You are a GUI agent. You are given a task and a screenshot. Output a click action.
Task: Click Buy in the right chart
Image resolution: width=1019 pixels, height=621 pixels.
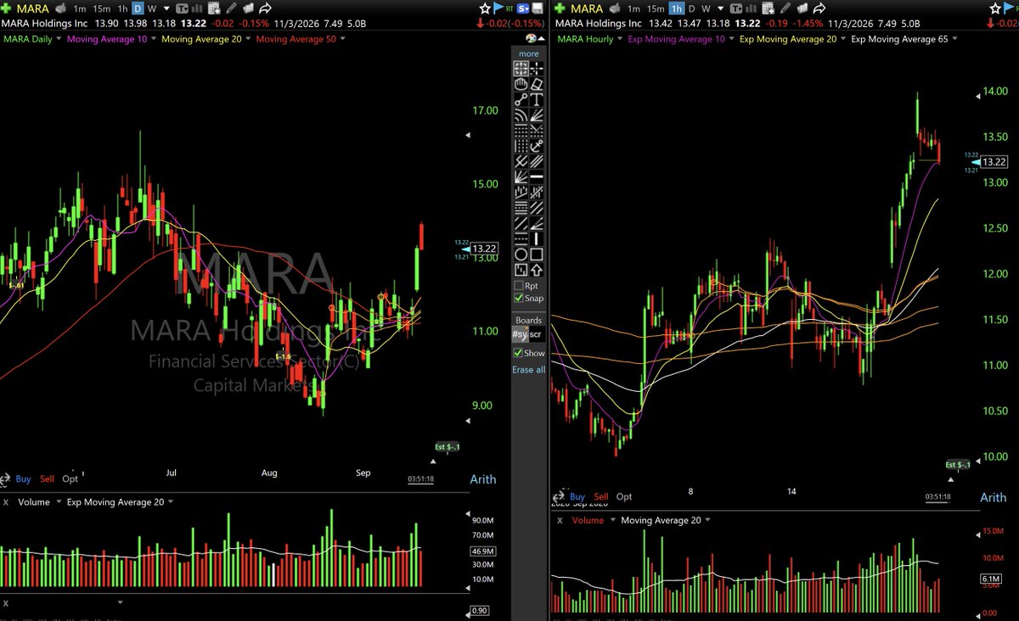[577, 496]
